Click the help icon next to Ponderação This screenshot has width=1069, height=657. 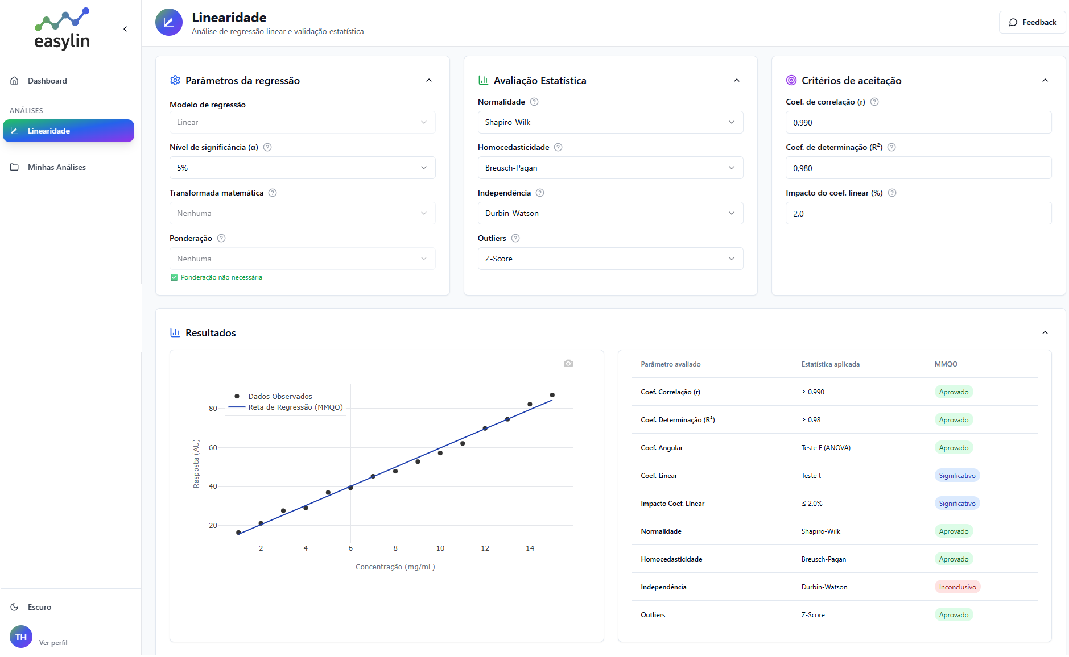[221, 238]
